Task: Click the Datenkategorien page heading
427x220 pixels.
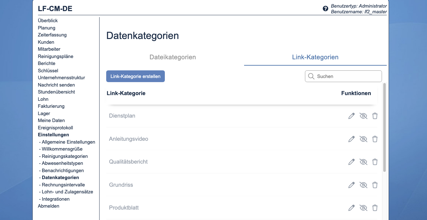Action: pos(143,36)
